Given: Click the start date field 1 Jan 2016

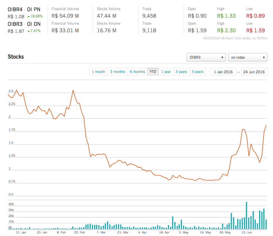Looking at the screenshot, I should pyautogui.click(x=223, y=72).
